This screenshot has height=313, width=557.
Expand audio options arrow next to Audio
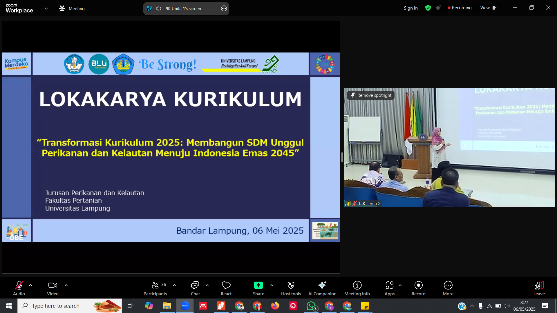tap(30, 285)
